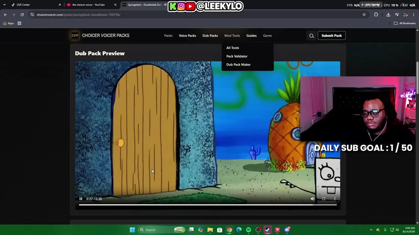
Task: Show hidden system tray icons
Action: [371, 230]
